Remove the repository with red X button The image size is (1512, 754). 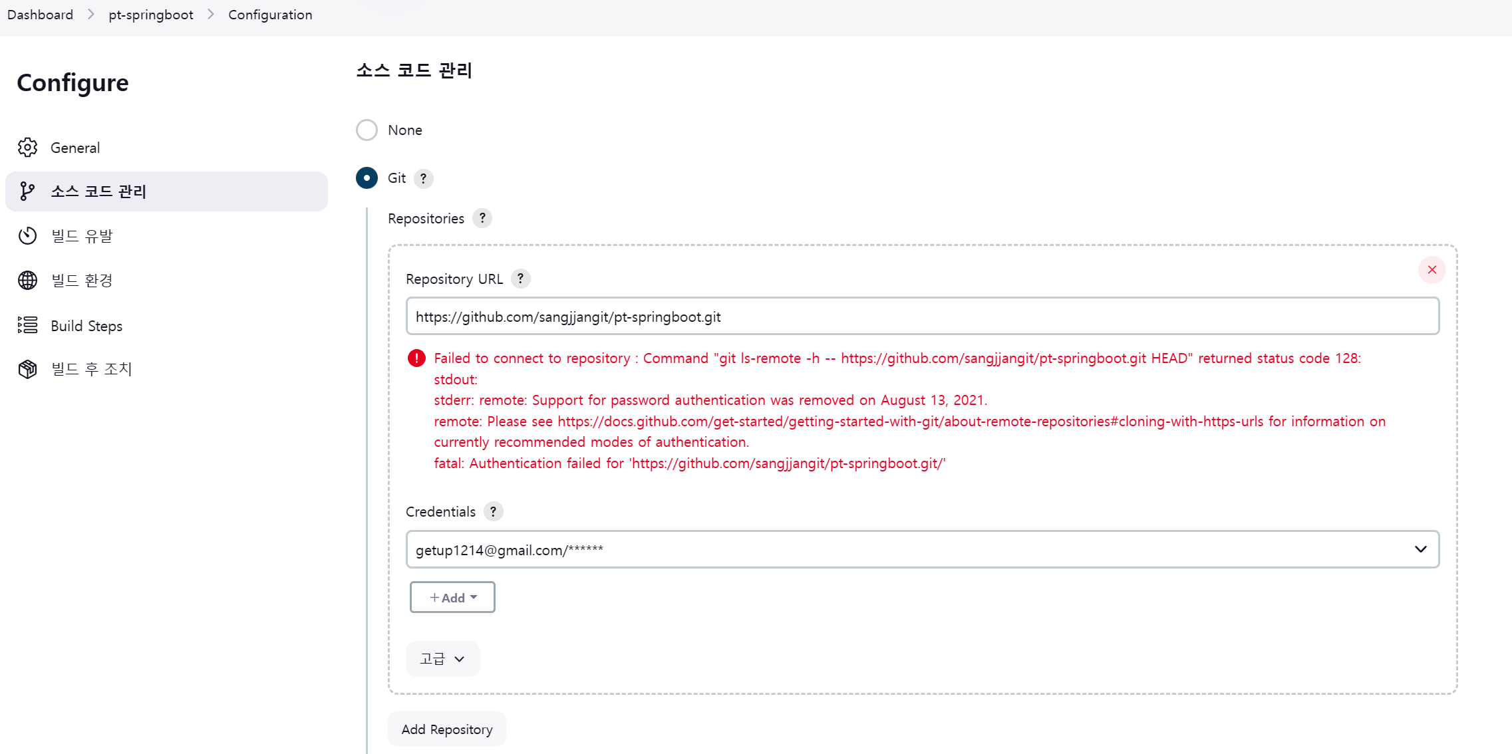1432,270
